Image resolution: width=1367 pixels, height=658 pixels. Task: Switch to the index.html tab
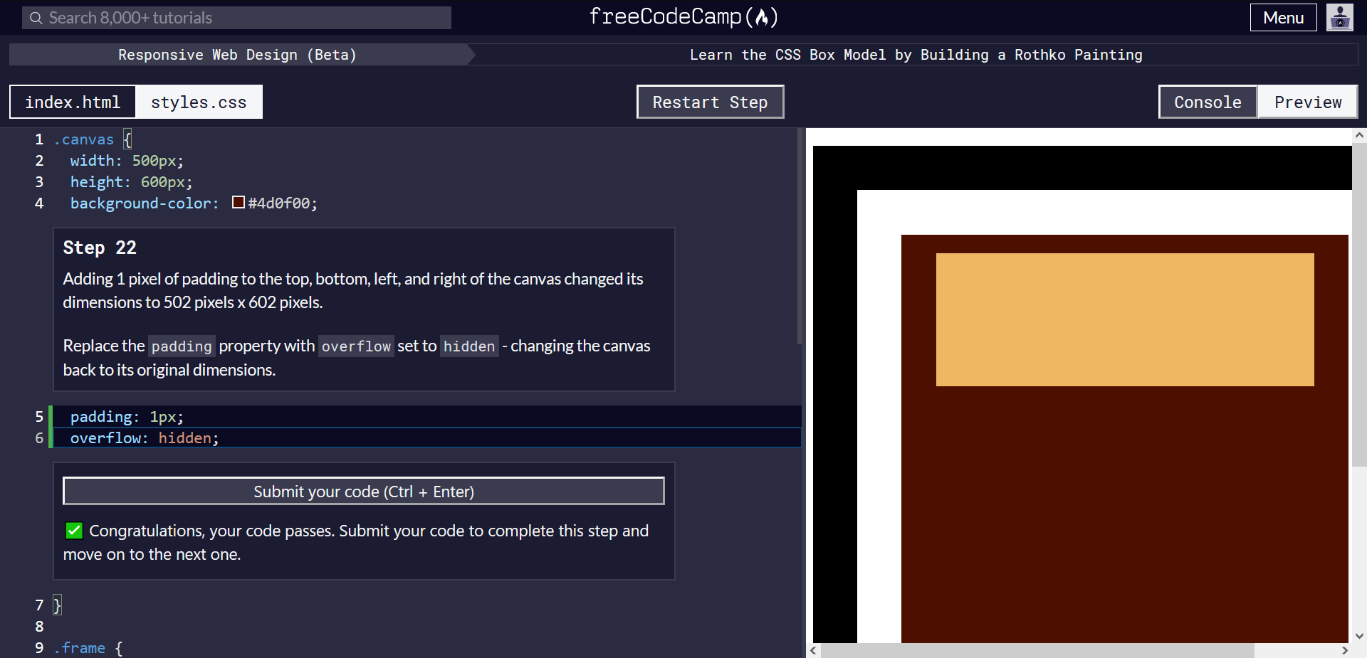pos(72,102)
